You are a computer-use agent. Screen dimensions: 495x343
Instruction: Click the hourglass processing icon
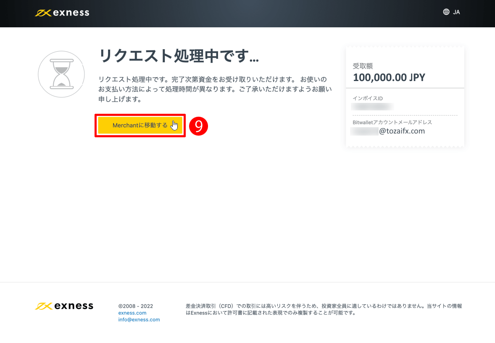tap(61, 74)
